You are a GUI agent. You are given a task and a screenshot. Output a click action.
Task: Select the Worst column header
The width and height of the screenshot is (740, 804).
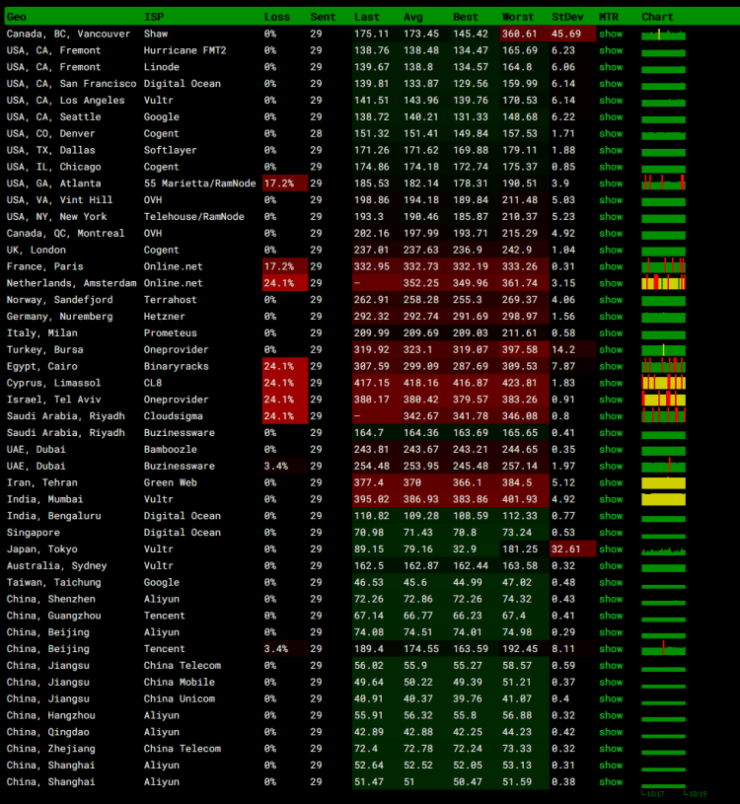click(x=517, y=17)
